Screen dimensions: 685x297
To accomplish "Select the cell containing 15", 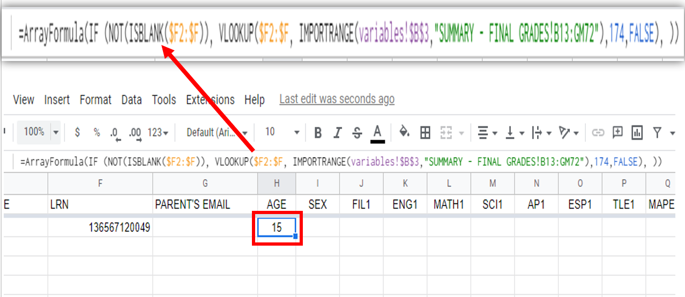I will [x=277, y=227].
